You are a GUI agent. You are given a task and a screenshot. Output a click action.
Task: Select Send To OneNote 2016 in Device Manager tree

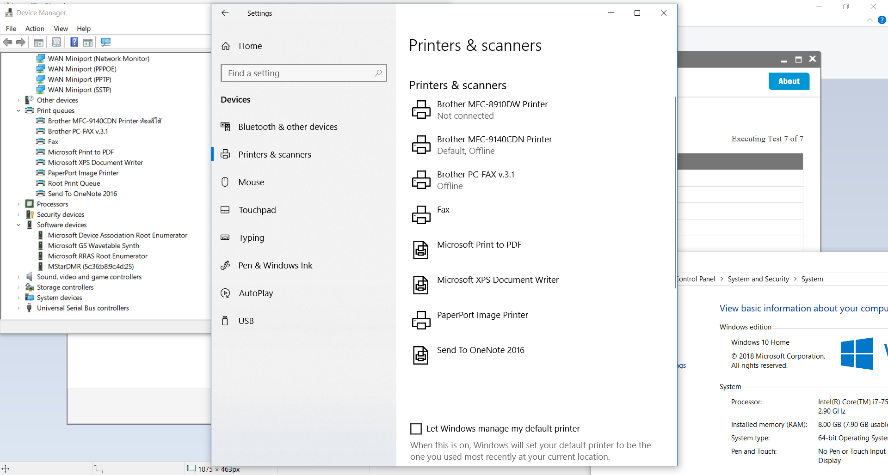82,194
